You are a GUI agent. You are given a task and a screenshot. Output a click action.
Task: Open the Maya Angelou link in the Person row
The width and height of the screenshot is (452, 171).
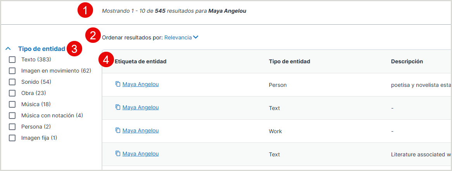140,84
